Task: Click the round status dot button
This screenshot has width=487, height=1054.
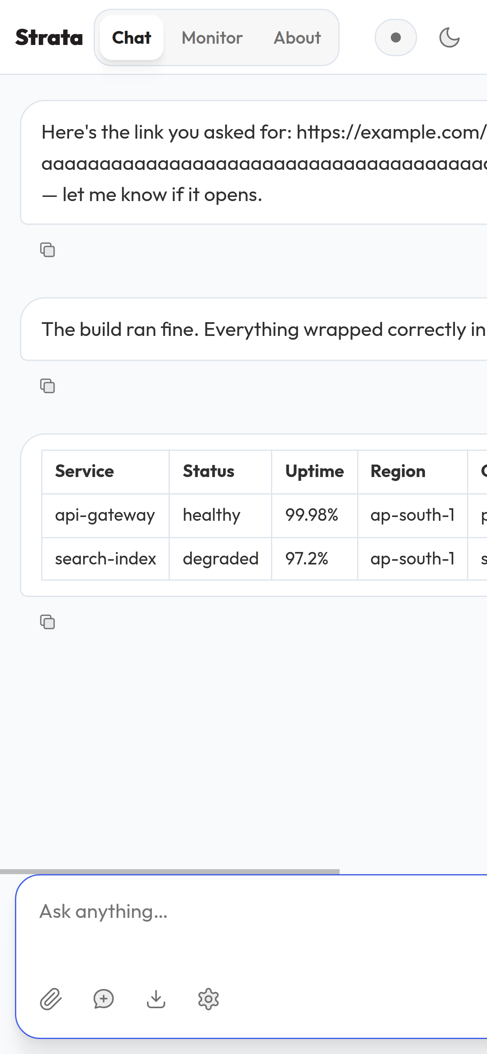Action: click(x=396, y=37)
